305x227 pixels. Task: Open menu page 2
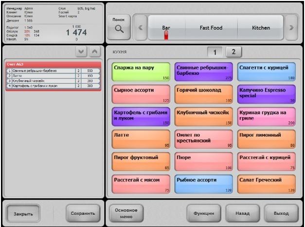233,52
